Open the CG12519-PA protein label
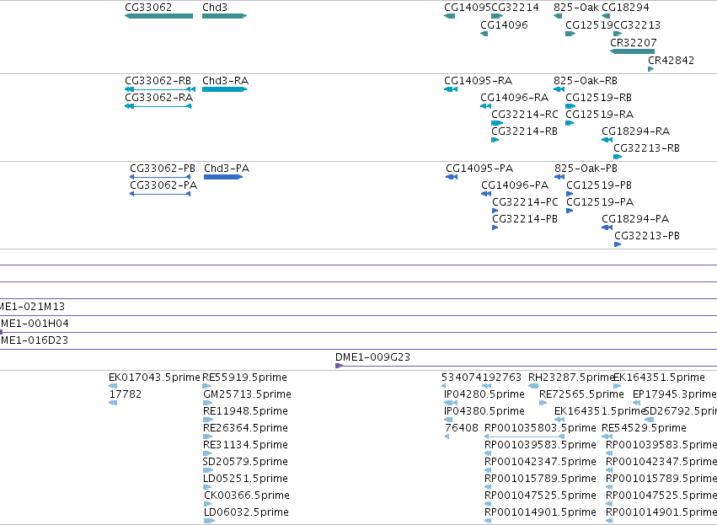 600,202
